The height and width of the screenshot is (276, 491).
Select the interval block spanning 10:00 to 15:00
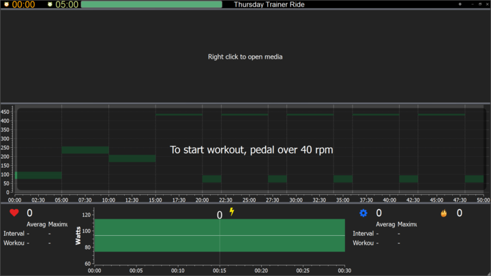click(x=132, y=158)
